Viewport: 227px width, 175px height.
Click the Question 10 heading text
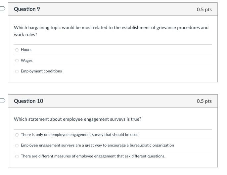[x=28, y=101]
